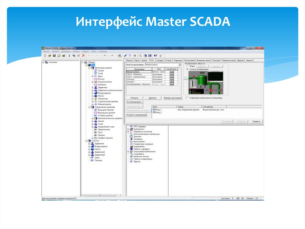
Task: Select the Насос icon in the object tree
Action: (x=96, y=96)
